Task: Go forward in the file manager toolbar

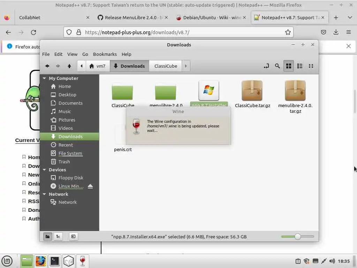Action: [x=58, y=66]
